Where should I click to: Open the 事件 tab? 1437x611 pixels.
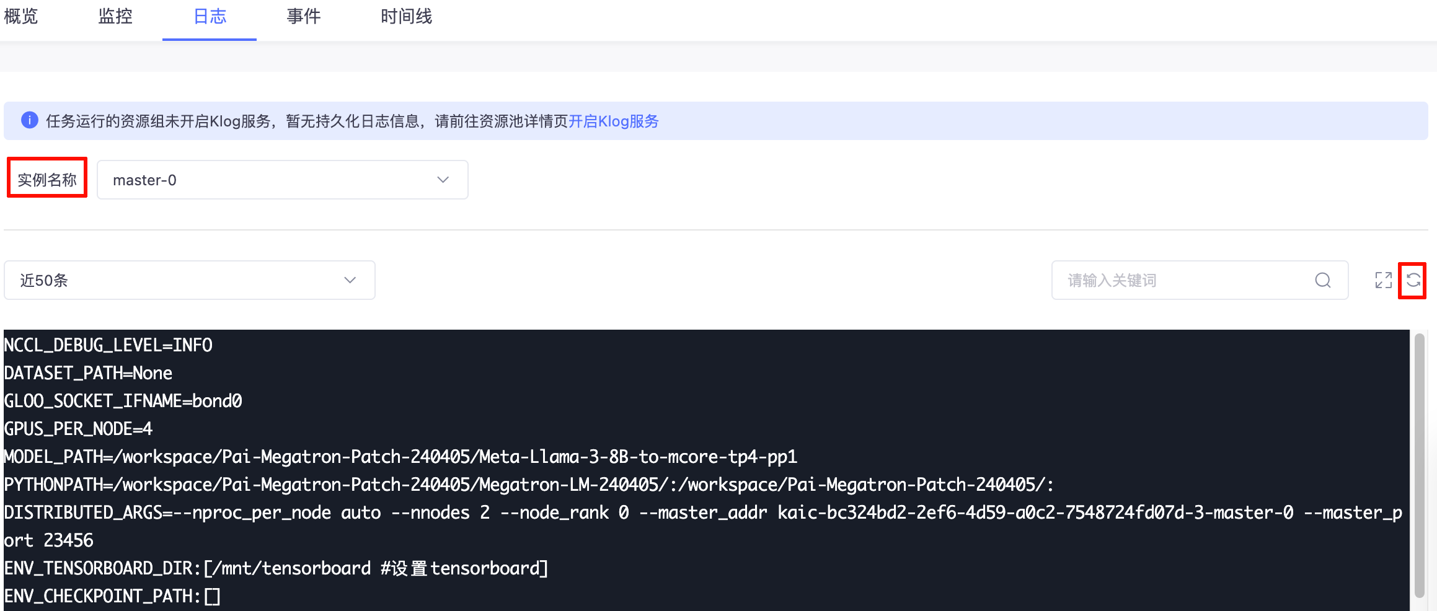(304, 17)
